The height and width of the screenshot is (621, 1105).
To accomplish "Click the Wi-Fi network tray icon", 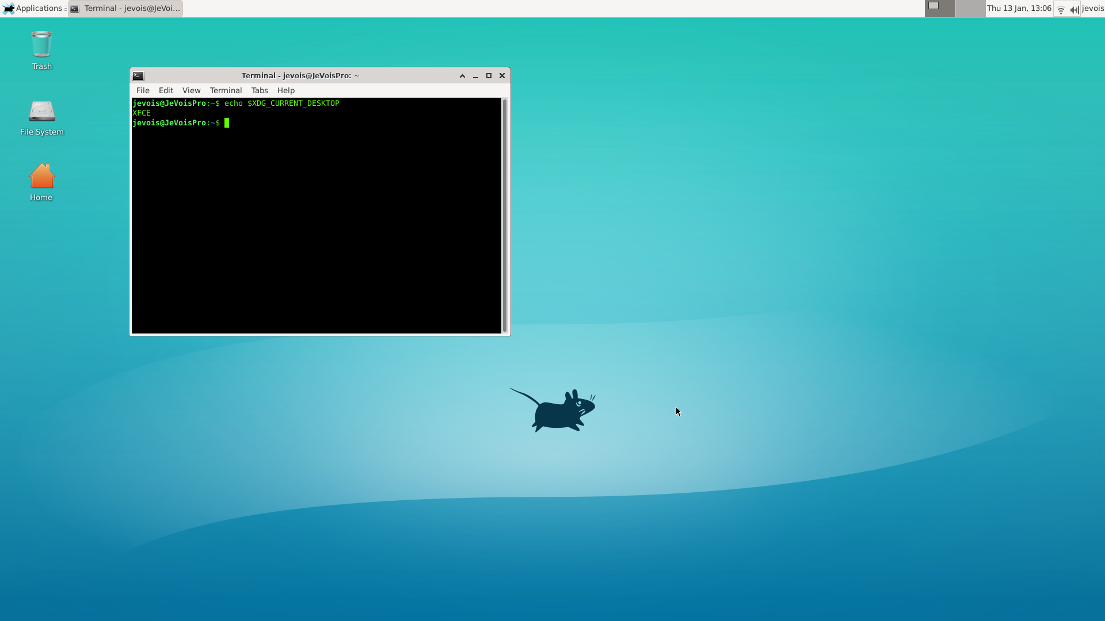I will coord(1061,9).
